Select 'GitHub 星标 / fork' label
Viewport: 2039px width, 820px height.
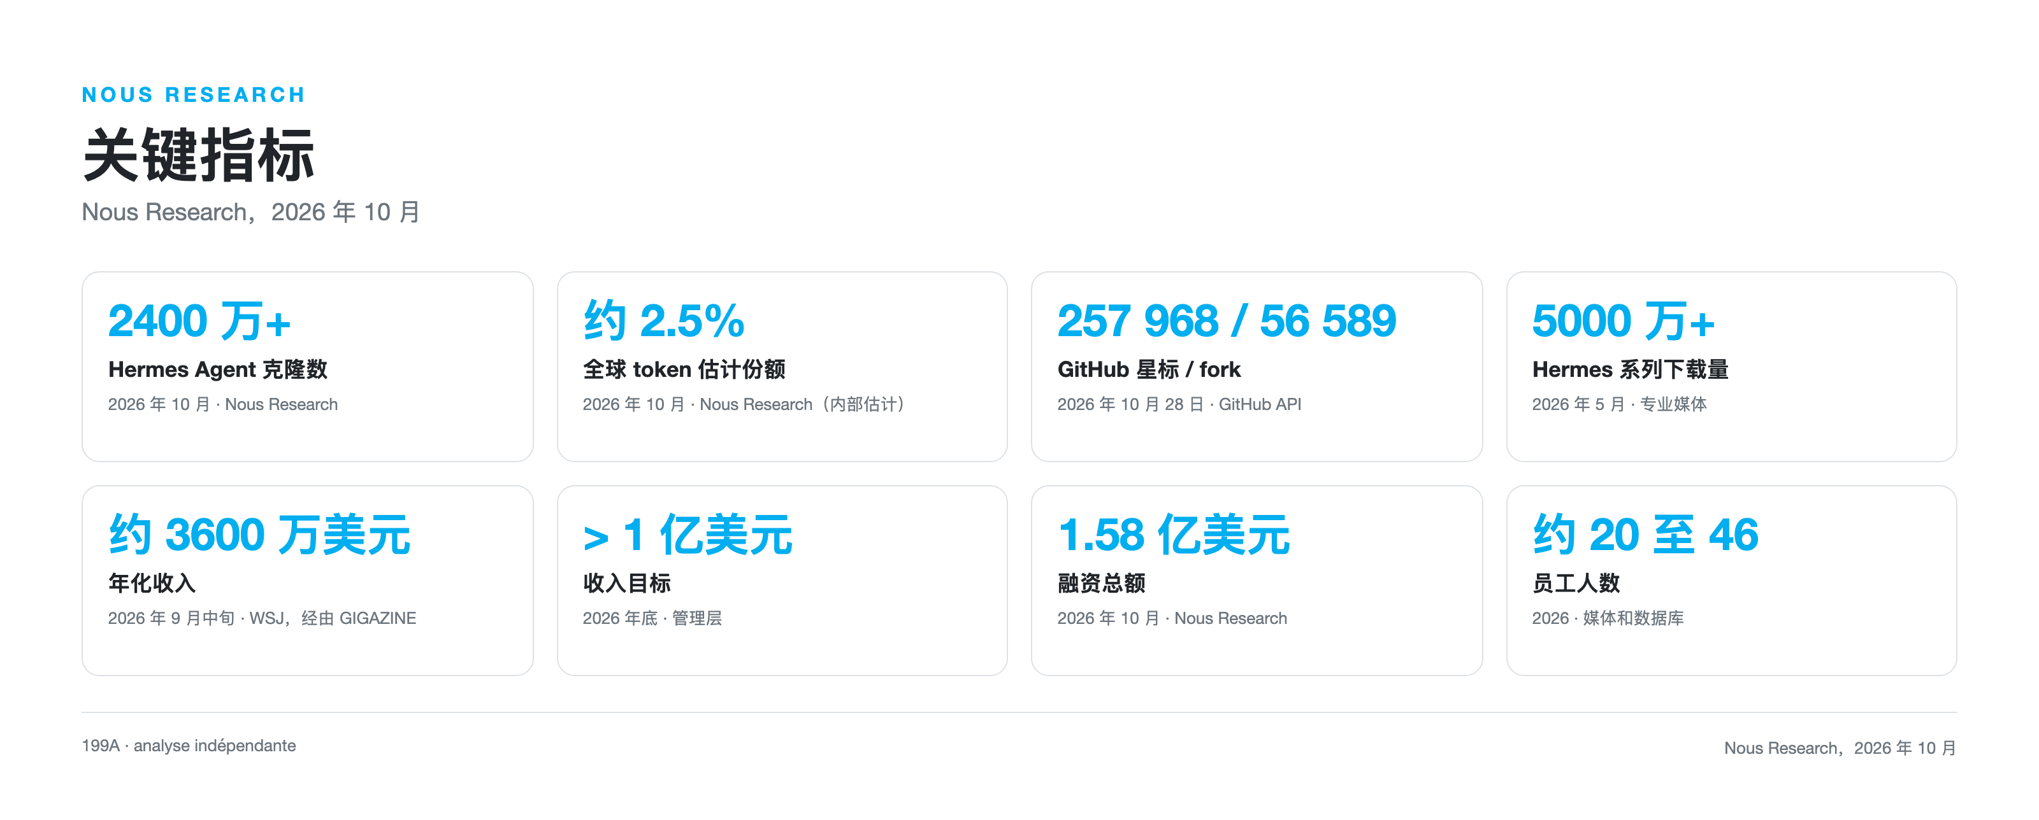[x=1148, y=369]
